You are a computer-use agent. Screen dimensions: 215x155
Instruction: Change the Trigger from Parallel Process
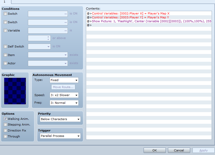(60, 136)
